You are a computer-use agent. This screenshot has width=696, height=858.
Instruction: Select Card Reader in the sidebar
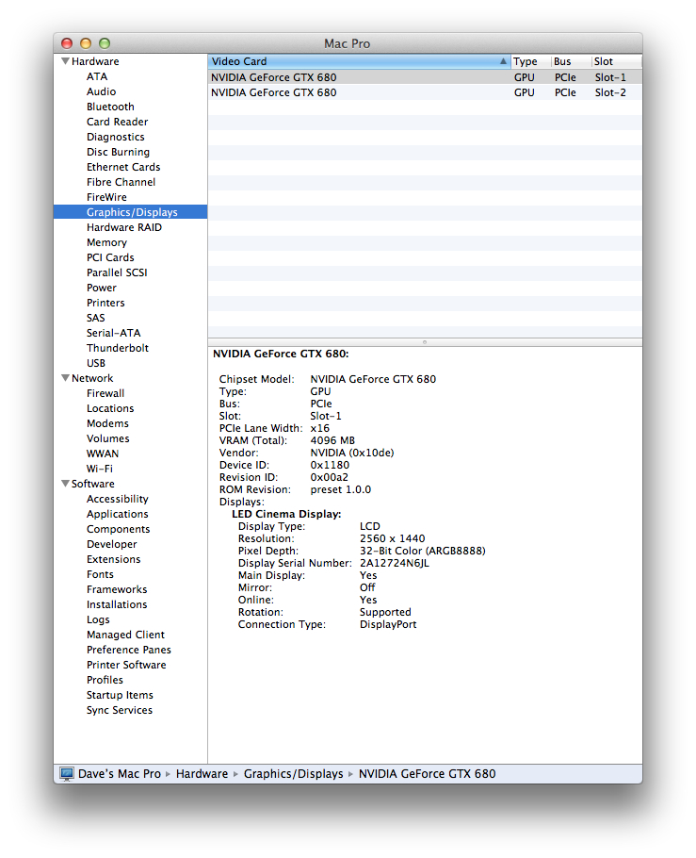(117, 122)
